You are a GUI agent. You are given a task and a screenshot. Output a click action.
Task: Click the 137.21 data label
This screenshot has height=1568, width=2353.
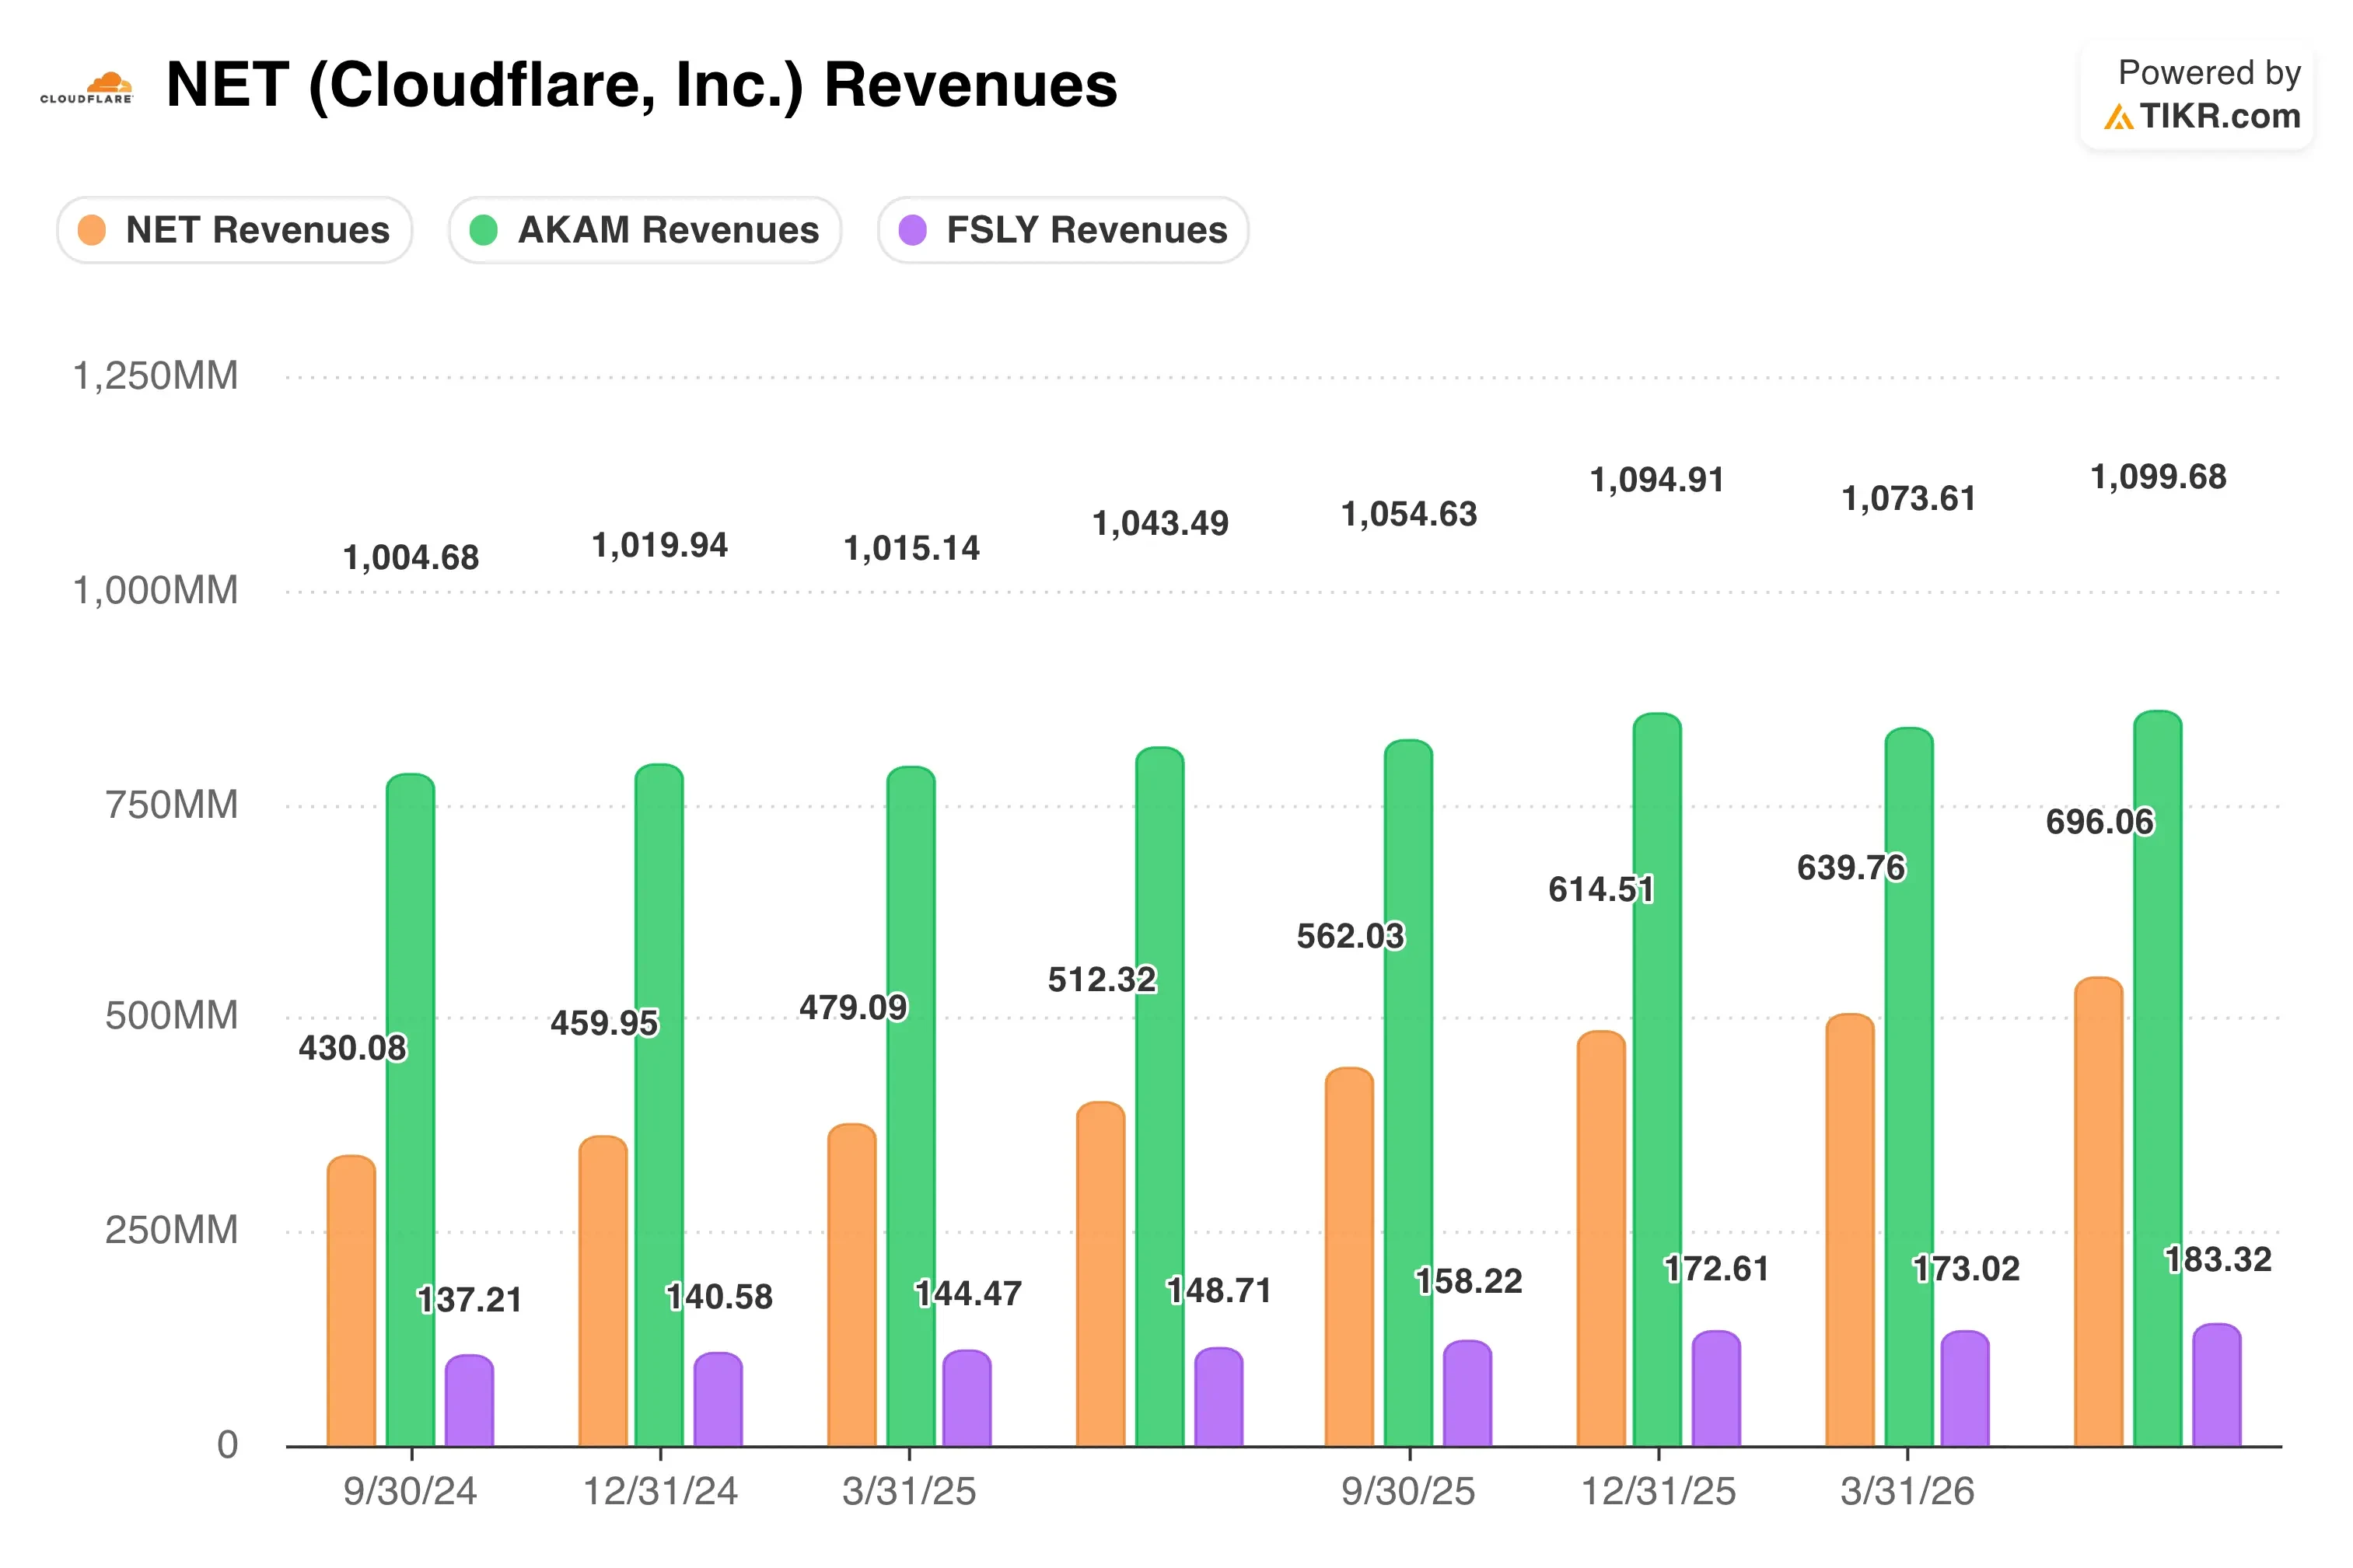(x=469, y=1300)
